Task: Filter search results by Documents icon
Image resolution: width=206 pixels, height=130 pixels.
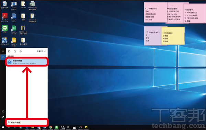Action: tap(15, 51)
